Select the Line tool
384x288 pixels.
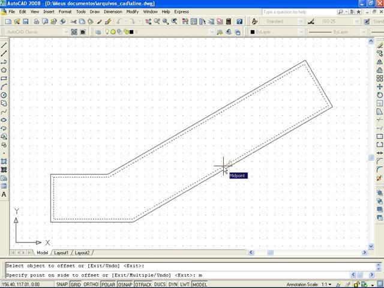pyautogui.click(x=4, y=45)
